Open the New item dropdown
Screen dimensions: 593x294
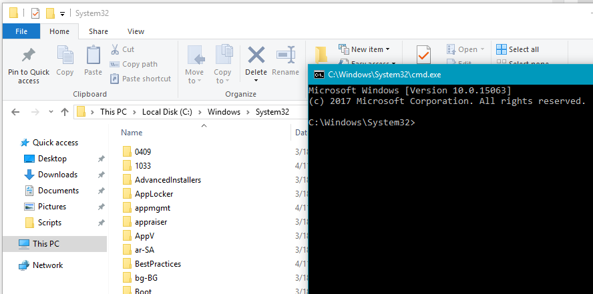(365, 49)
